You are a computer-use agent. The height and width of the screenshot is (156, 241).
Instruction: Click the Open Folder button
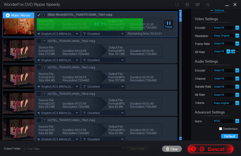click(137, 149)
